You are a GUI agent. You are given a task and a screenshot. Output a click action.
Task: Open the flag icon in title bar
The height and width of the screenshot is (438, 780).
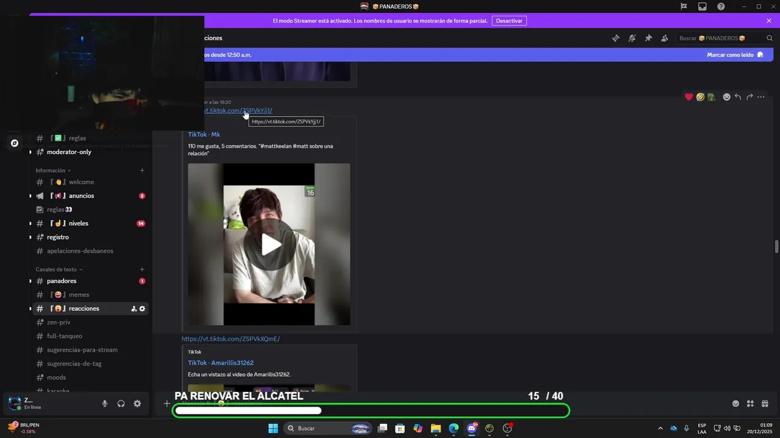684,6
